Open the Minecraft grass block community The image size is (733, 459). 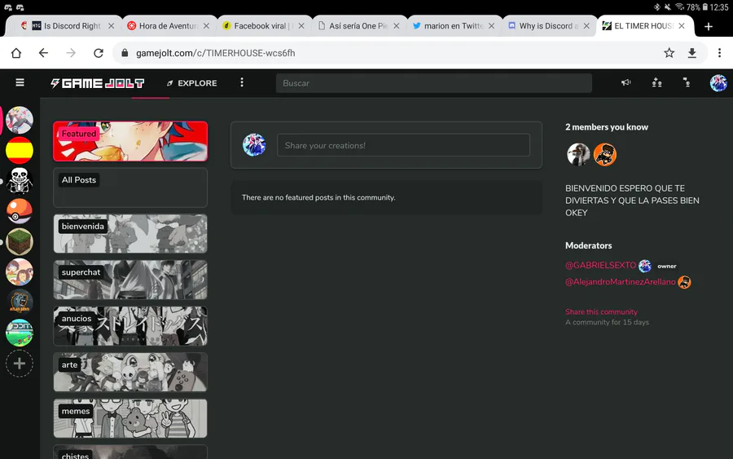tap(20, 241)
